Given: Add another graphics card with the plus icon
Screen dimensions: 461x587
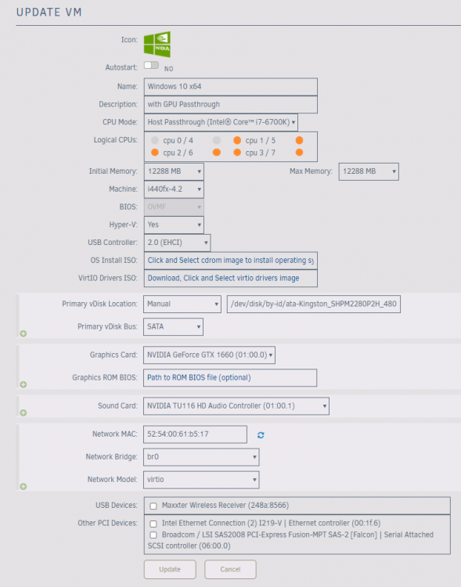Looking at the screenshot, I should tap(23, 384).
